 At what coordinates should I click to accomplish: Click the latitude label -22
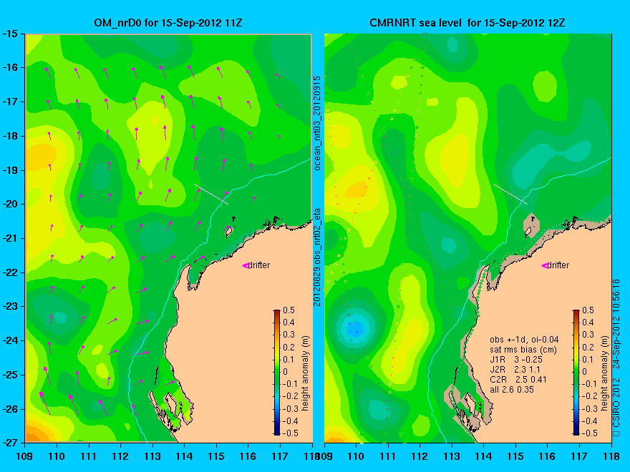pos(10,272)
